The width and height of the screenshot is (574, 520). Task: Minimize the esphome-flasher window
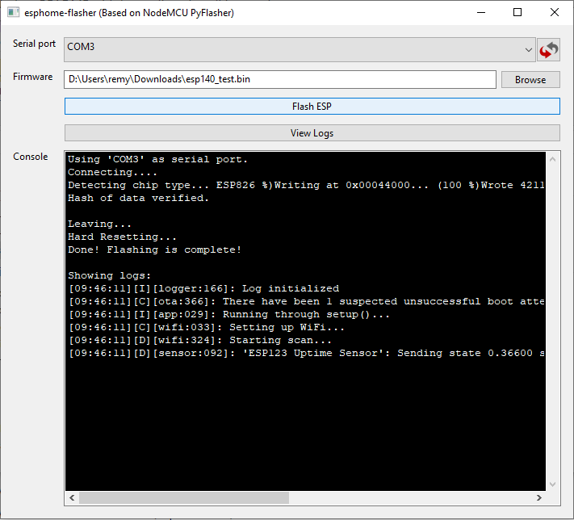click(x=481, y=12)
